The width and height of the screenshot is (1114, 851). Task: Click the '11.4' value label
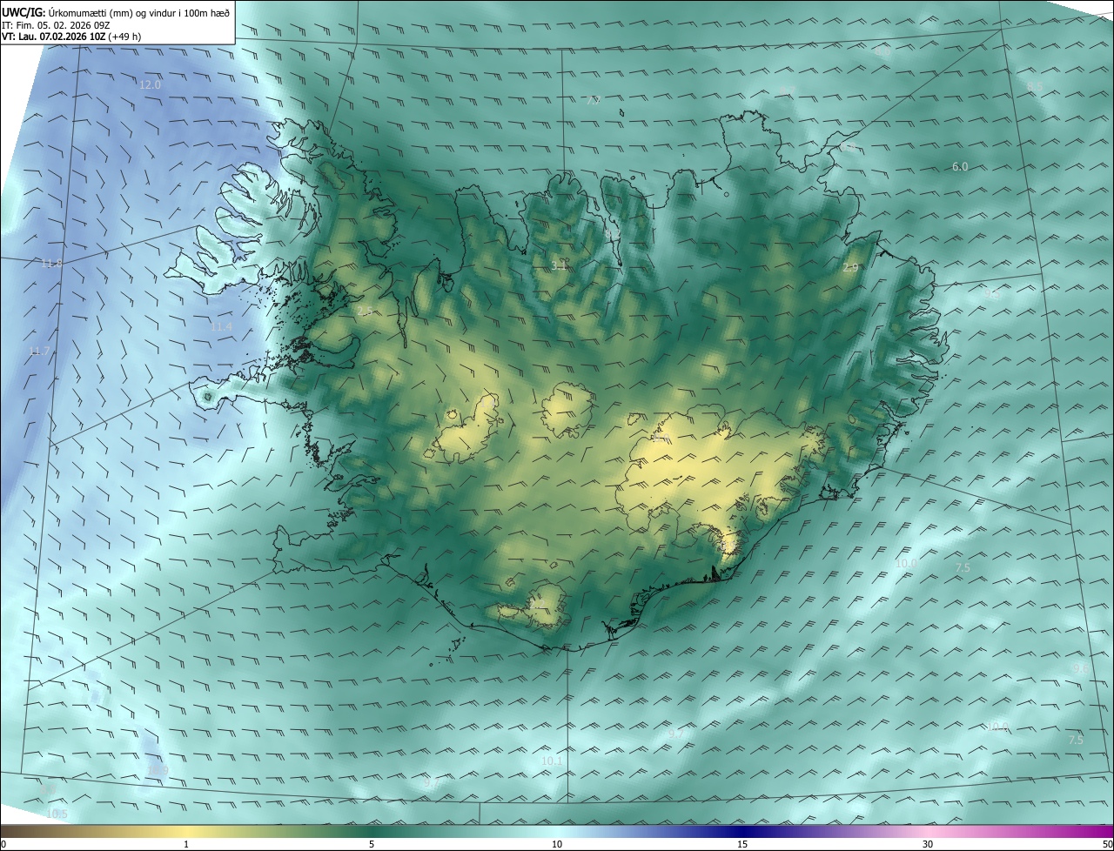pyautogui.click(x=221, y=326)
